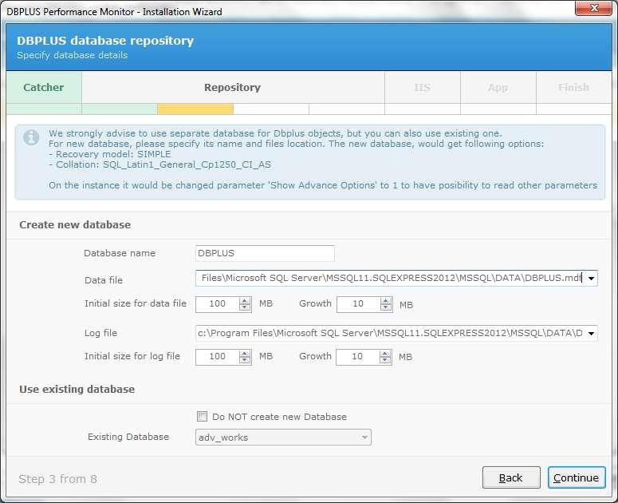The width and height of the screenshot is (618, 503).
Task: Edit the Database name field DBPLUS
Action: click(x=265, y=253)
